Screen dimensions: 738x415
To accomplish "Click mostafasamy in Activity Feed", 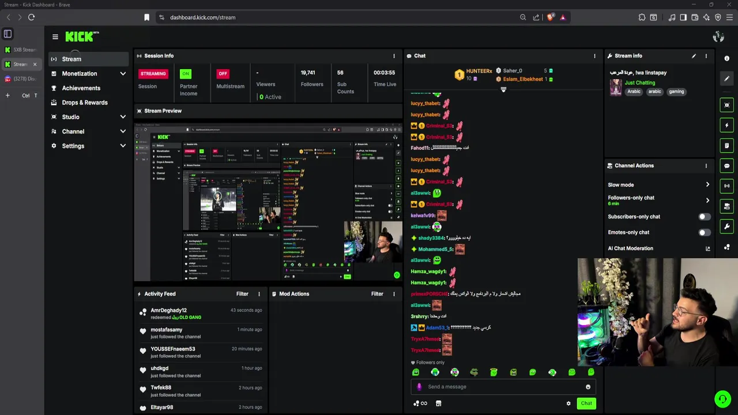I will pos(167,330).
